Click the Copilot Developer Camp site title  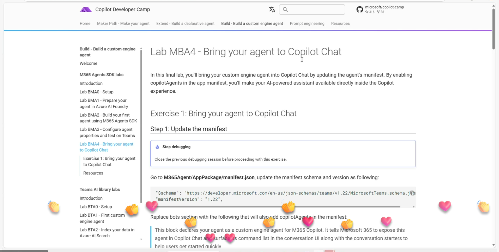click(123, 9)
